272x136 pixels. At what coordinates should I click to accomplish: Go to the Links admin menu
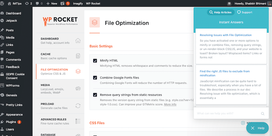point(9,45)
